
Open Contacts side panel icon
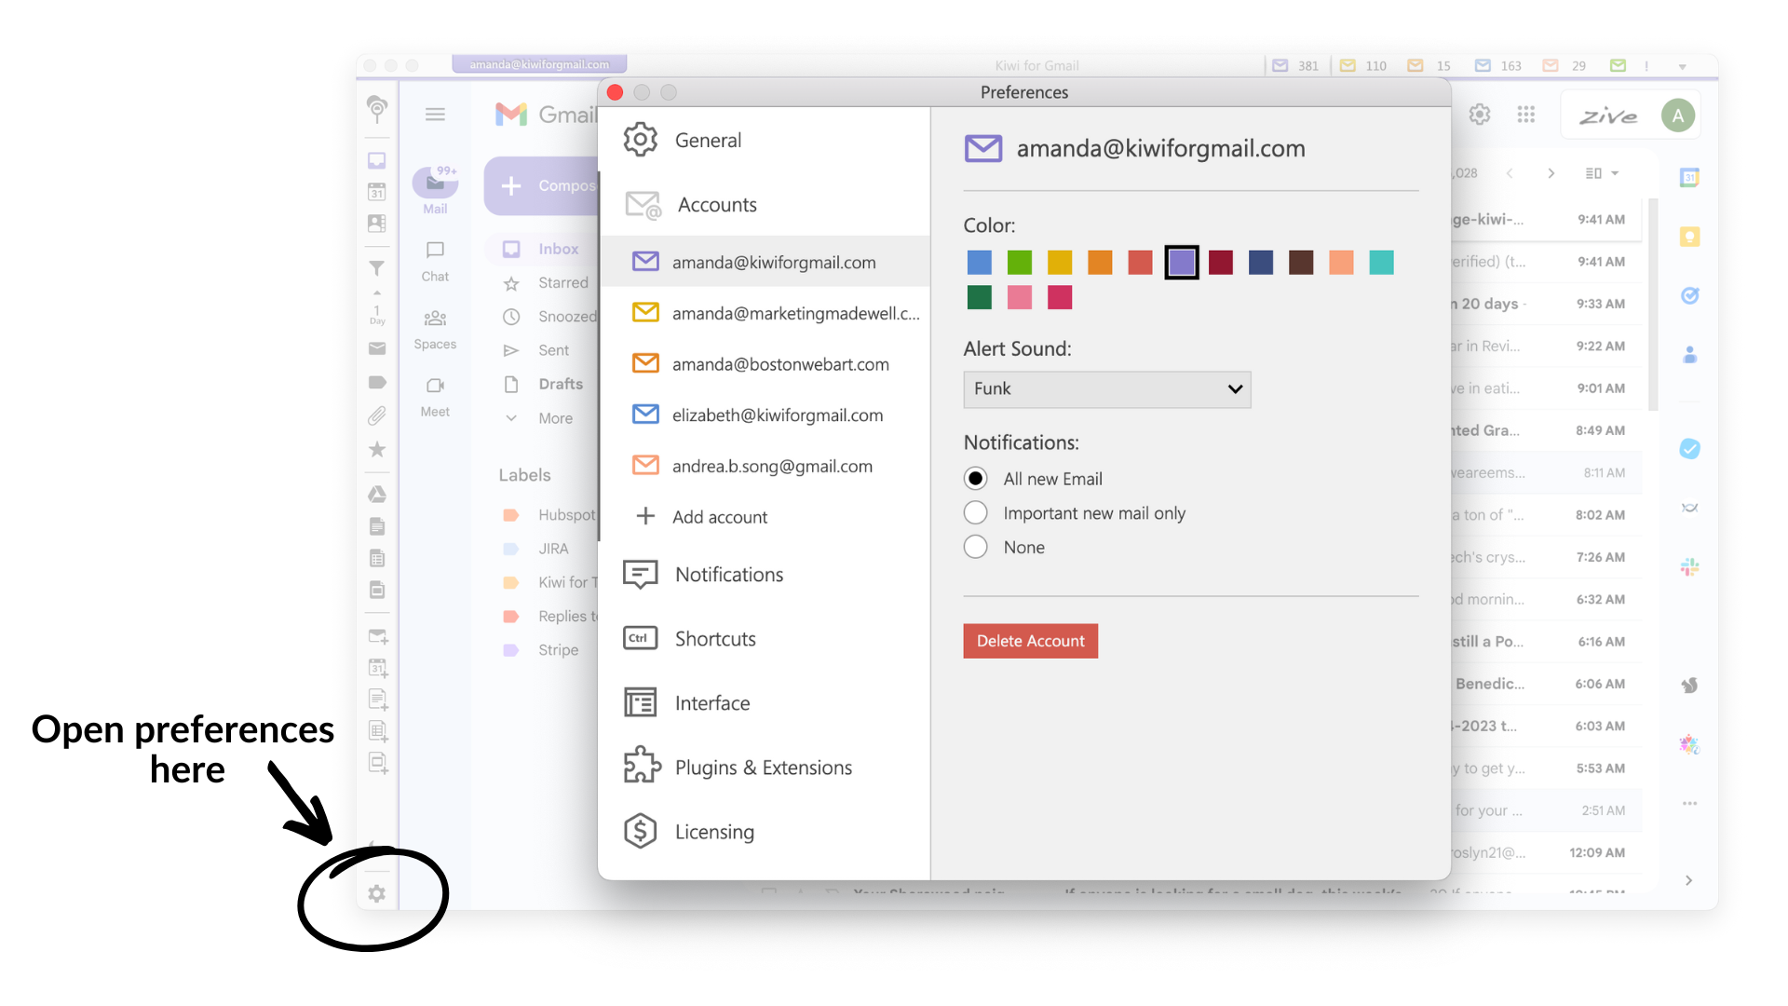click(1689, 355)
